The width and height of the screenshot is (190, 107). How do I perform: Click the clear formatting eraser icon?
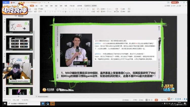click(63, 11)
